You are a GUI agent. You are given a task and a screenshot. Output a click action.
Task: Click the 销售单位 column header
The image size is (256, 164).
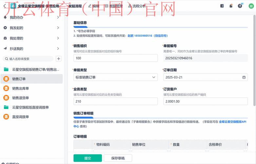(149, 144)
